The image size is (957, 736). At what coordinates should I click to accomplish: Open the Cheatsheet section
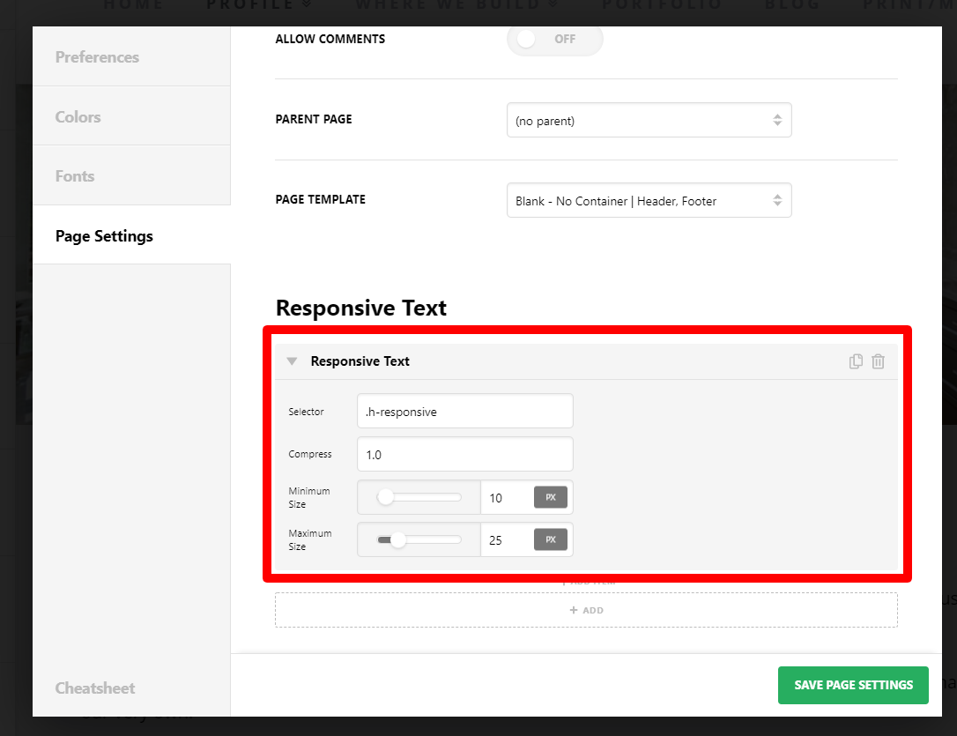(x=94, y=688)
